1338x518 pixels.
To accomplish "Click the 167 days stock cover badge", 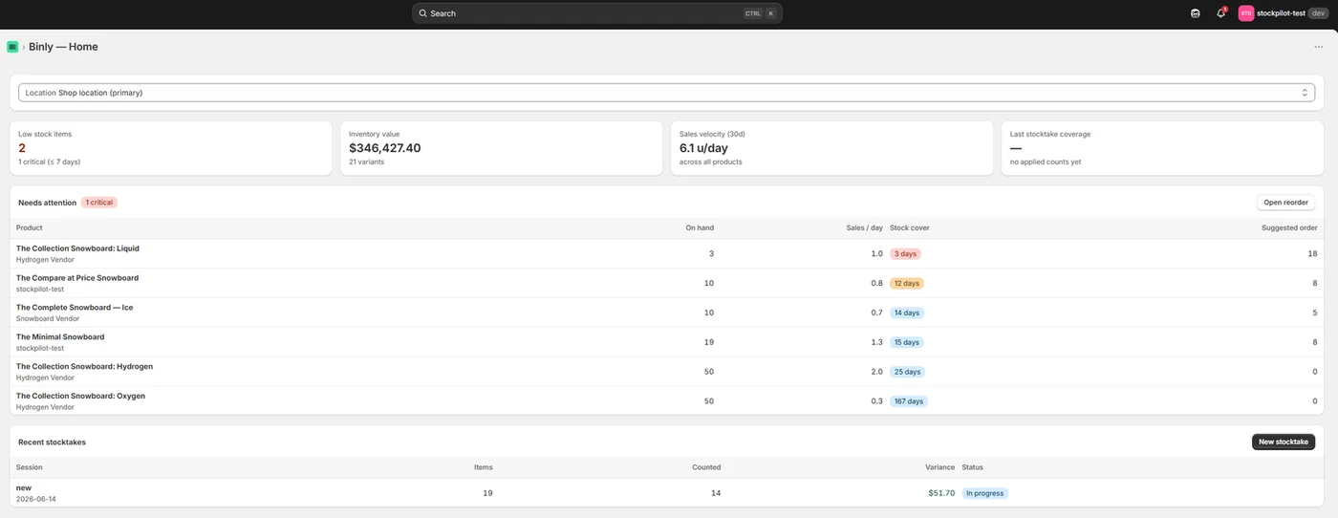I will point(909,401).
